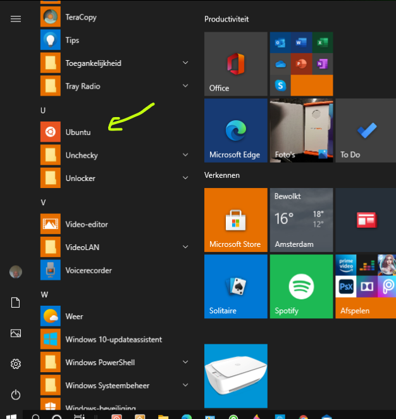Expand the Unchecky folder
The height and width of the screenshot is (419, 396).
(x=185, y=155)
